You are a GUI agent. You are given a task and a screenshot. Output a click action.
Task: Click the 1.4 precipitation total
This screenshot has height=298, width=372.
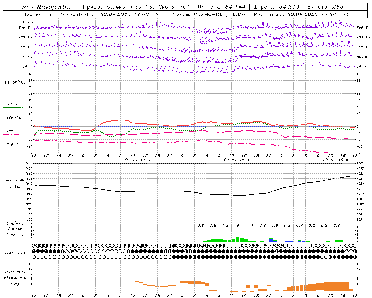pyautogui.click(x=250, y=226)
